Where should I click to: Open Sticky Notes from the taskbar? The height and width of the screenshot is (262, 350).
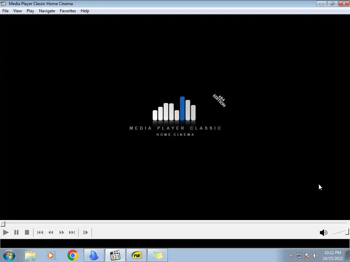(x=158, y=255)
